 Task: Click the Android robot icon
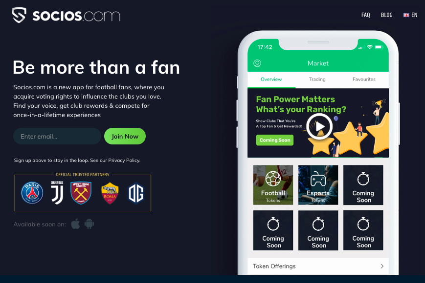[89, 224]
